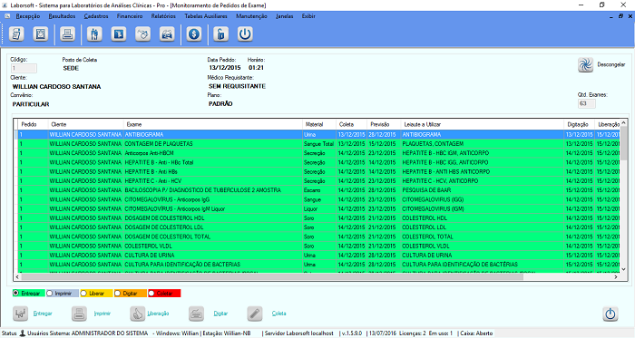
Task: Click the printer icon in the top toolbar
Action: [x=68, y=34]
